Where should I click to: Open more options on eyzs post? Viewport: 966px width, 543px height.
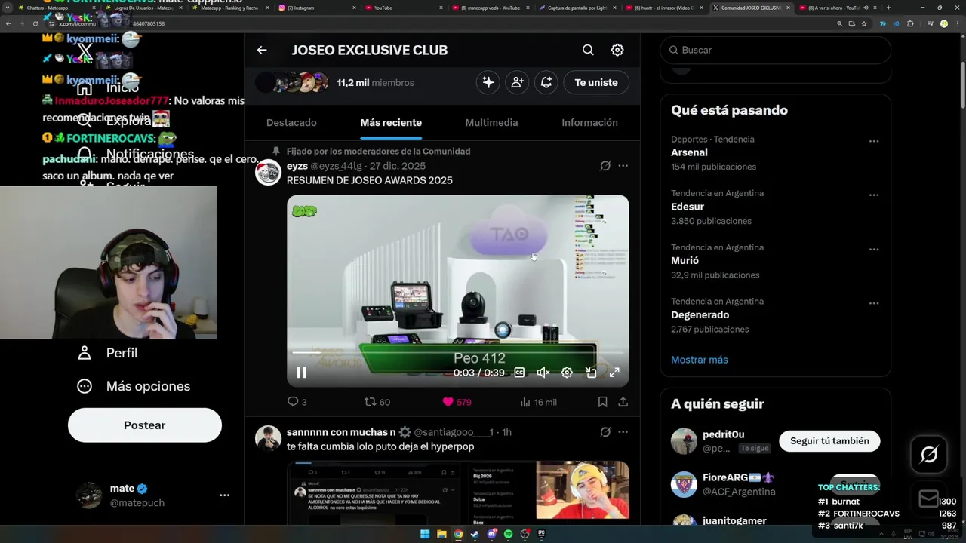(x=623, y=166)
